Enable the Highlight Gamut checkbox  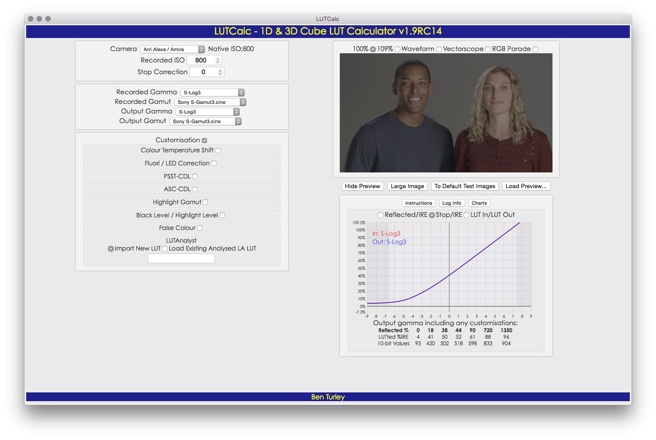205,202
